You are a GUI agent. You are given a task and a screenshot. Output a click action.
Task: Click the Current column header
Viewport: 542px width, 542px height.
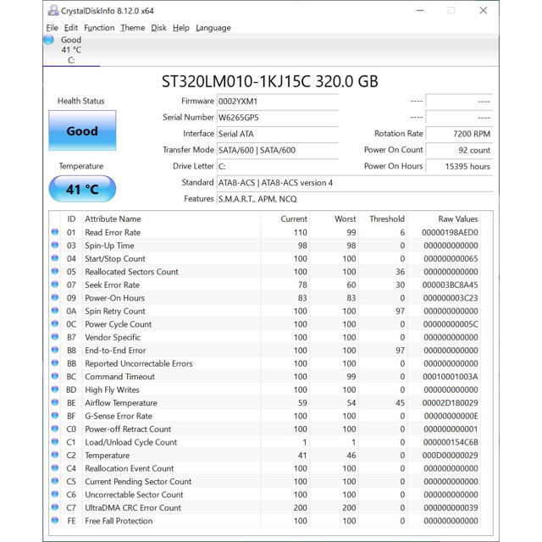click(x=294, y=219)
